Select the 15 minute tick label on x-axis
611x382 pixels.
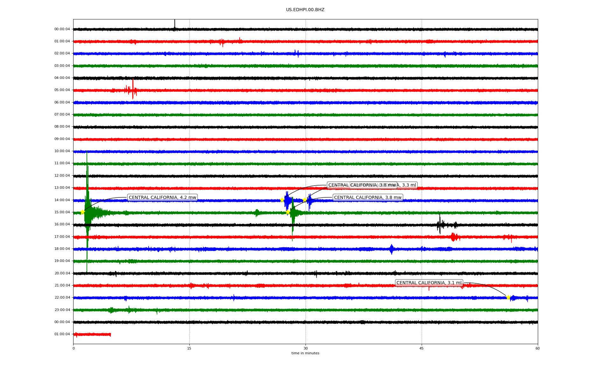[x=189, y=348]
